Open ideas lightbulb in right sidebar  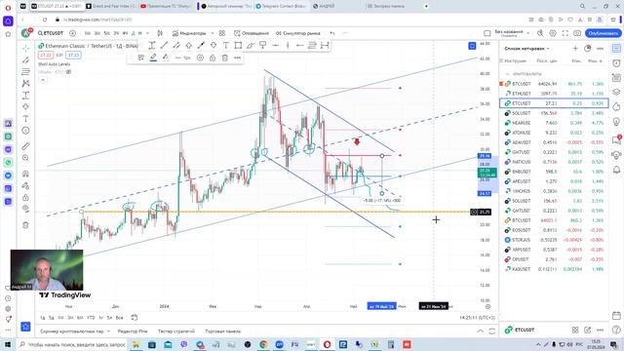[616, 121]
